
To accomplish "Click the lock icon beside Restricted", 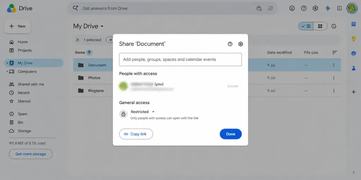I will pos(123,114).
